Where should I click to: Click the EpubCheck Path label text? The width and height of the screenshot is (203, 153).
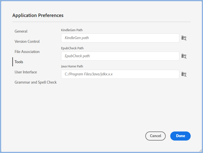[x=72, y=48]
